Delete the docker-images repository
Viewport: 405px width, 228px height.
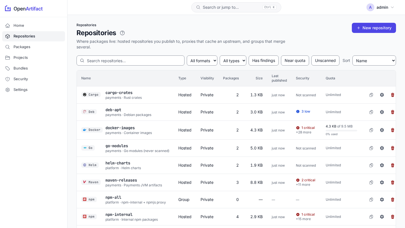pos(393,130)
